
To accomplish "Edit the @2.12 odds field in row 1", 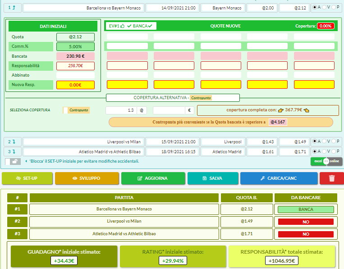I will [294, 8].
